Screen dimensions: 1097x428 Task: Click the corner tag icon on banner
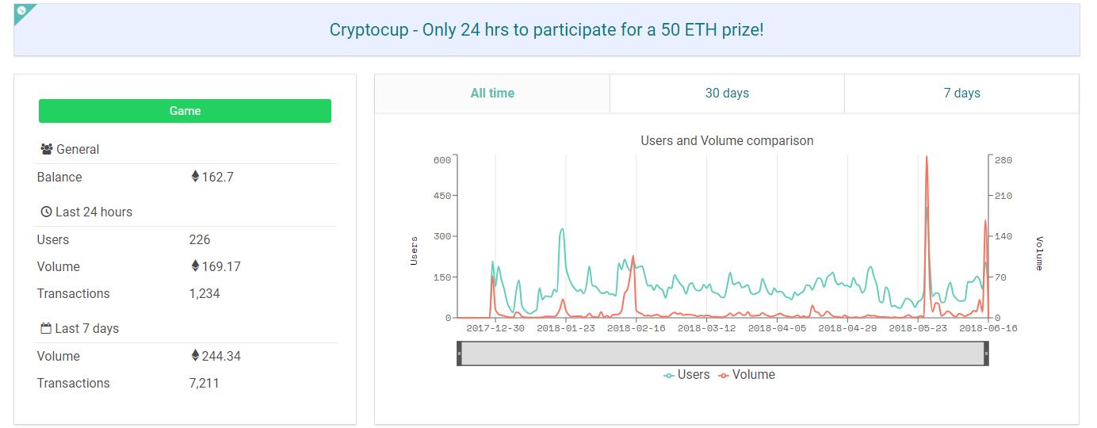(x=21, y=11)
